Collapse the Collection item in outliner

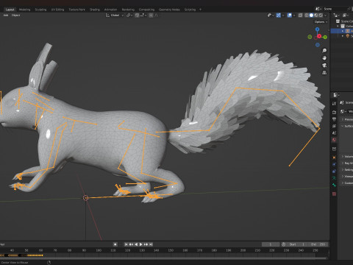pos(338,26)
